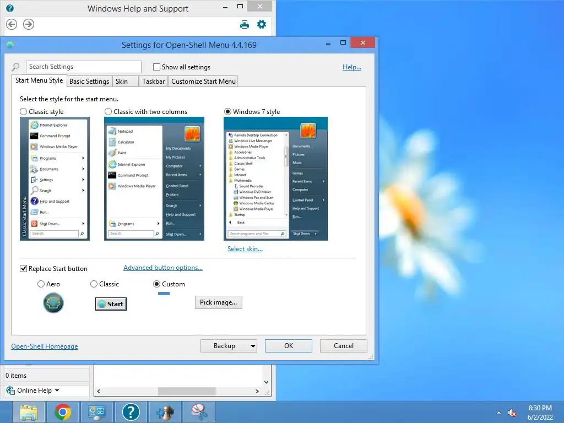Open the Select skin... link

(245, 249)
